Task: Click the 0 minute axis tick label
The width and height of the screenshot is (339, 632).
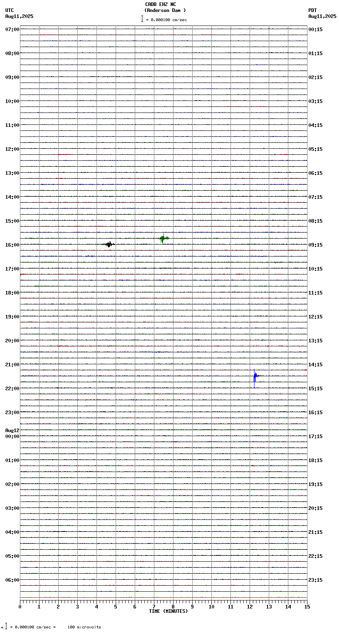Action: pos(20,607)
